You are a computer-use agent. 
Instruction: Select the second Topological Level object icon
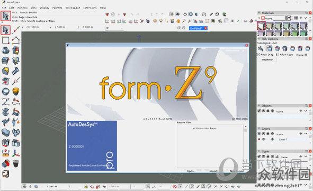click(x=269, y=48)
